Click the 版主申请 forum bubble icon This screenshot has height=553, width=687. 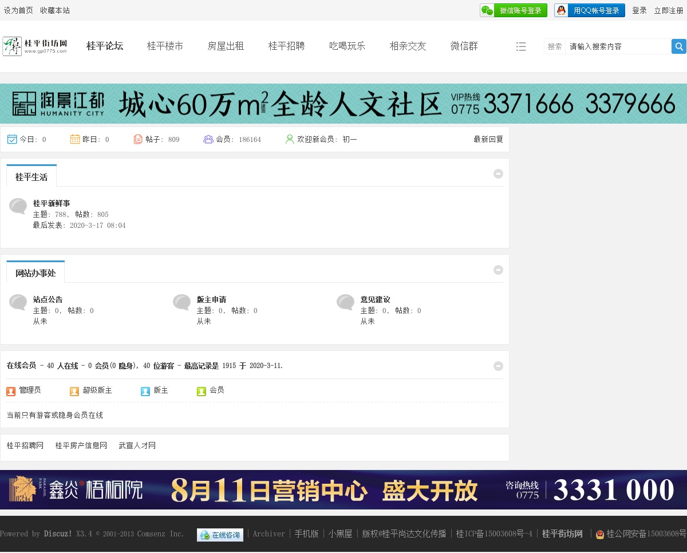click(x=182, y=302)
